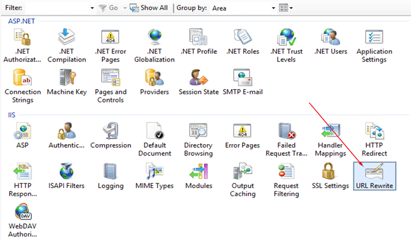This screenshot has height=240, width=411.
Task: Open Connection Strings feature
Action: click(x=23, y=86)
